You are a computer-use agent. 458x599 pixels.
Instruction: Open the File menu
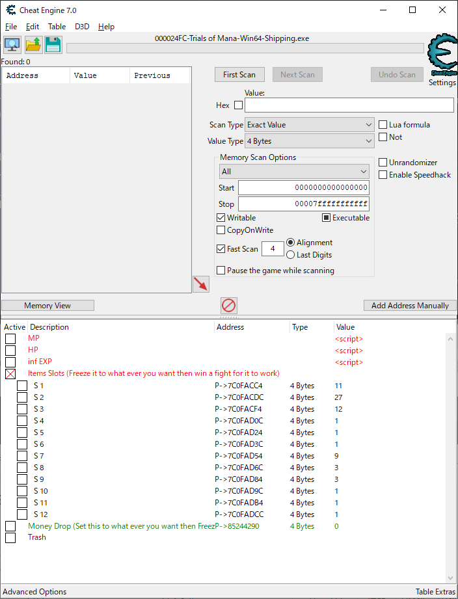click(11, 27)
